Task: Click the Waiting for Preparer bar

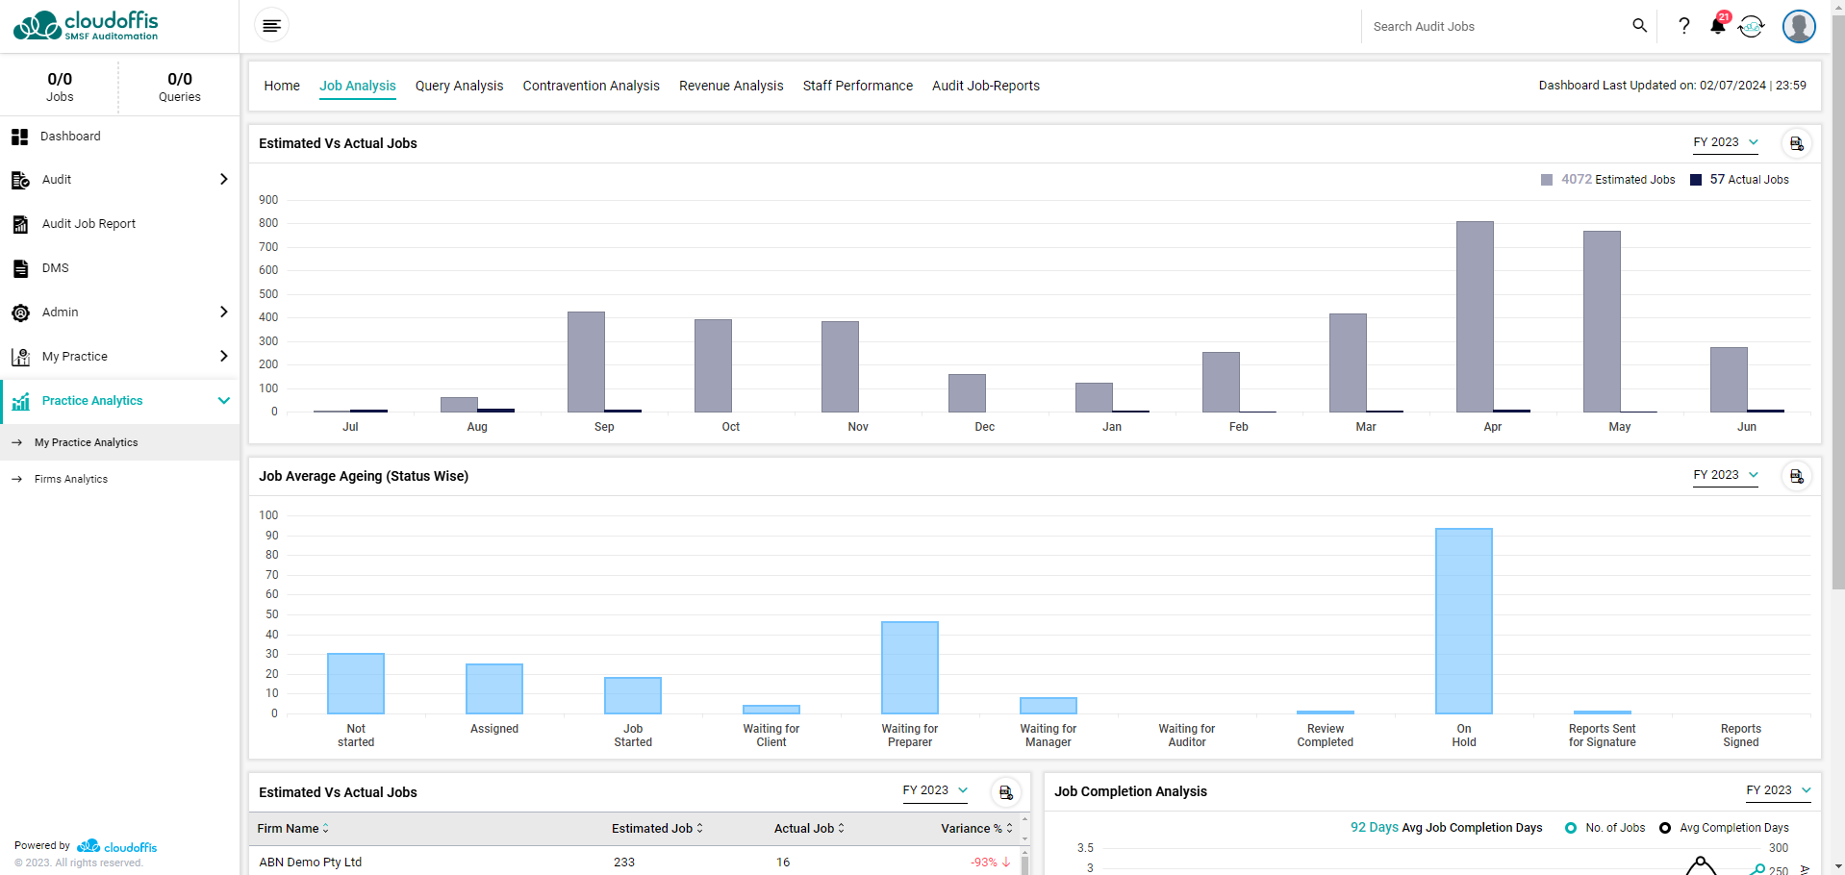Action: point(910,668)
